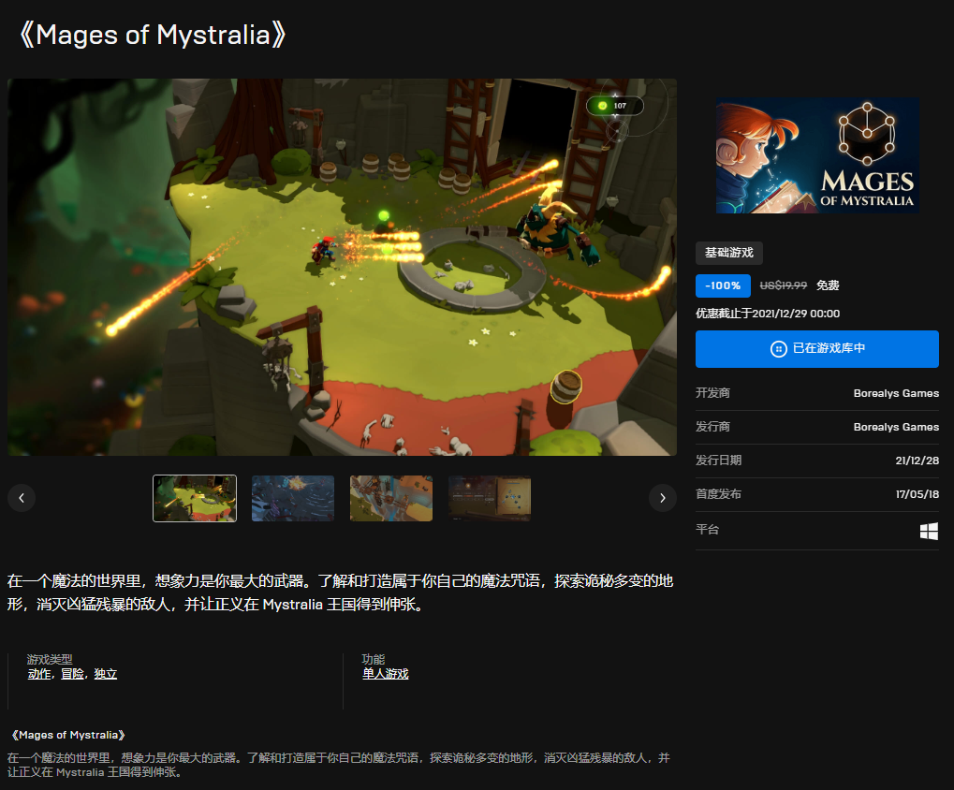
Task: Click the 功能 heading
Action: (x=373, y=659)
